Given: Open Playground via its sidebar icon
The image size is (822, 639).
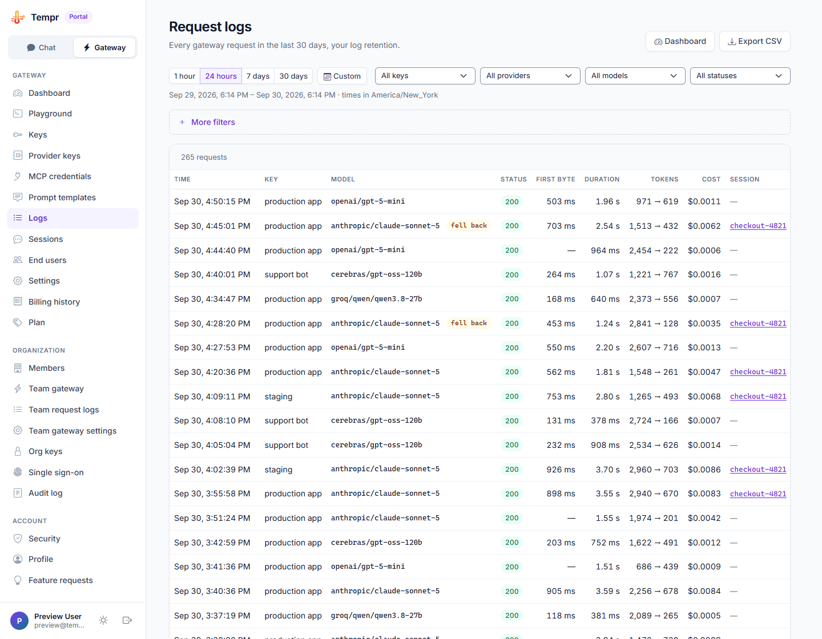Looking at the screenshot, I should (18, 114).
